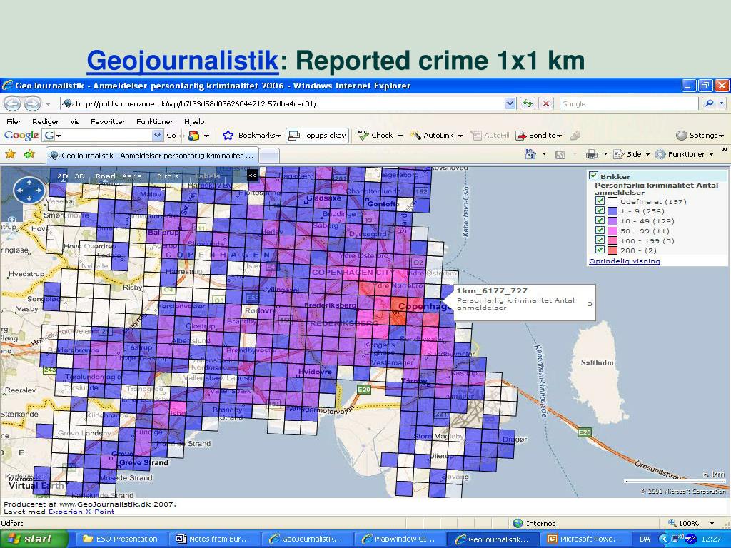This screenshot has height=548, width=731.
Task: Click the Refresh page icon
Action: pyautogui.click(x=528, y=103)
